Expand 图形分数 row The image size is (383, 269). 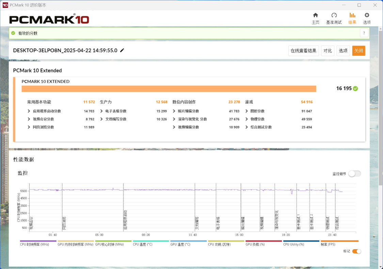(x=246, y=111)
